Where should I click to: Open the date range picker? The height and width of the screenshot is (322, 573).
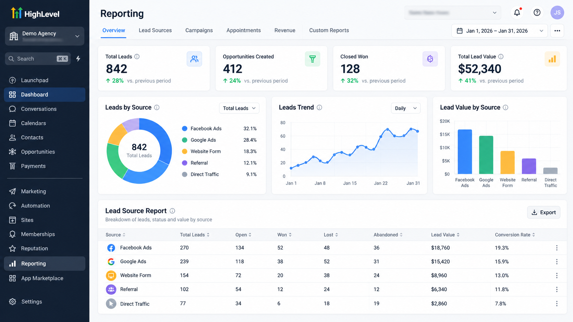[x=499, y=31]
